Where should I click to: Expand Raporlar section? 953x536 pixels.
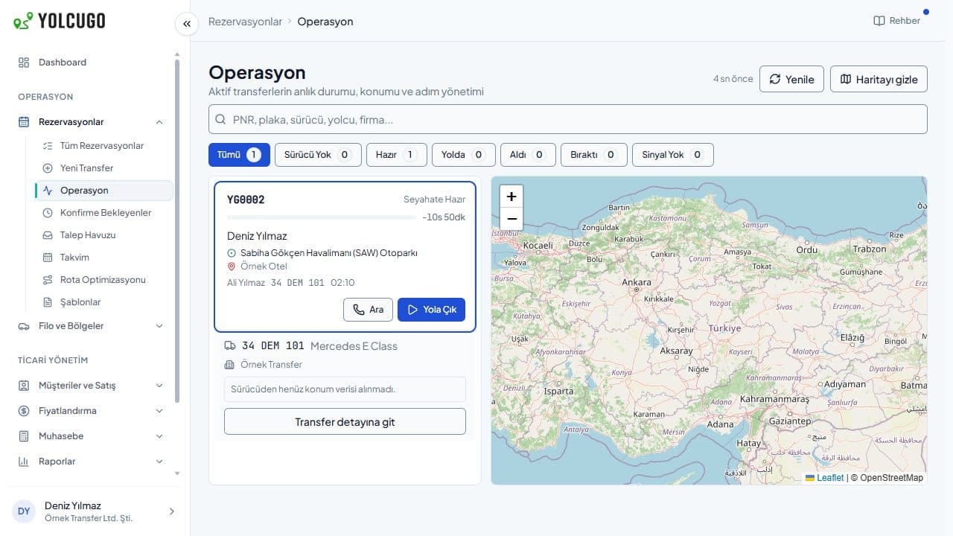91,462
